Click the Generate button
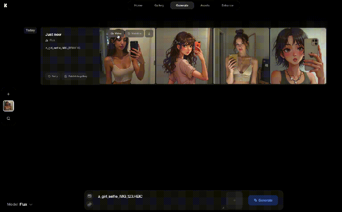 pyautogui.click(x=263, y=200)
